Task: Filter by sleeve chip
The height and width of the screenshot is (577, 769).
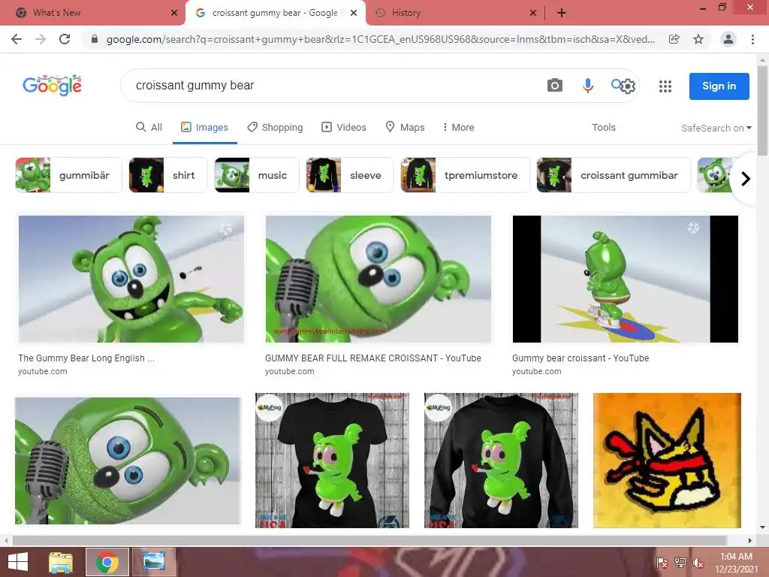Action: [350, 175]
